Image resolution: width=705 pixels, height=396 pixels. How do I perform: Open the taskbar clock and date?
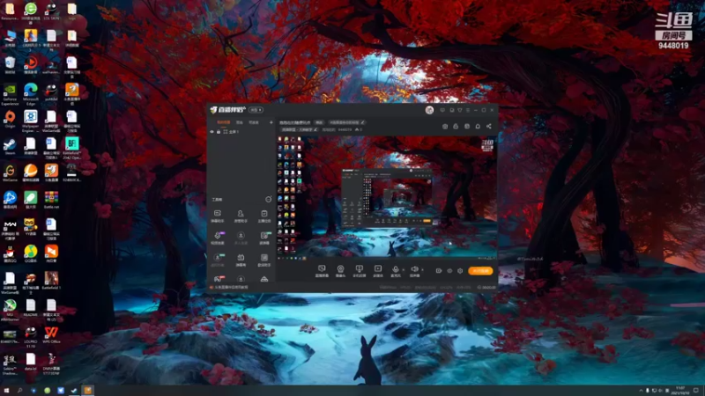(679, 391)
